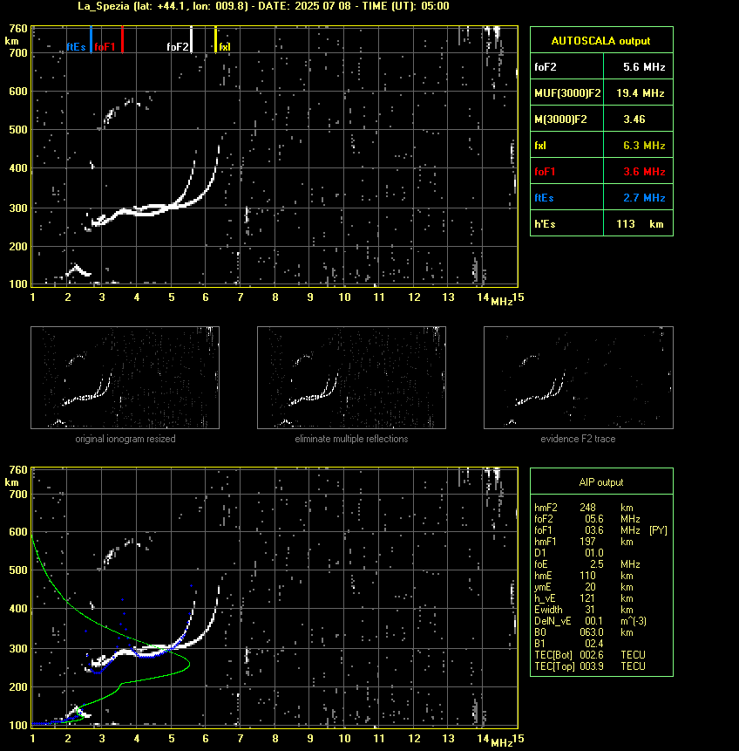Click the h_vE 121 km row
The height and width of the screenshot is (751, 739).
pos(584,598)
